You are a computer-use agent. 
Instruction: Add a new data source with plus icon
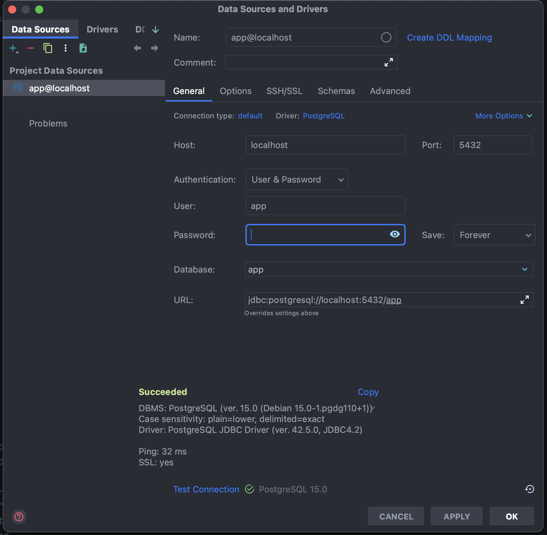[x=14, y=48]
